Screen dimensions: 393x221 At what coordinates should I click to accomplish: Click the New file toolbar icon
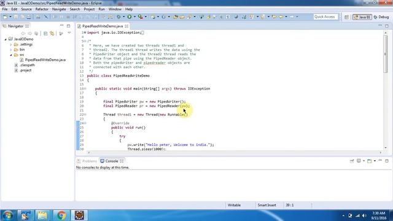tap(5, 17)
